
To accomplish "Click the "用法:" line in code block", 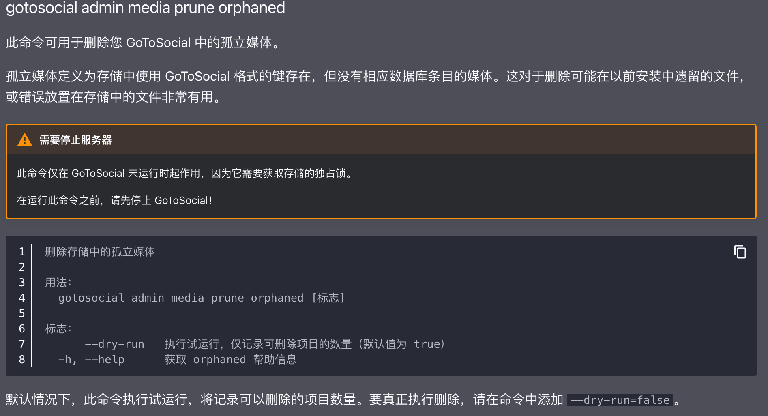I will point(58,283).
